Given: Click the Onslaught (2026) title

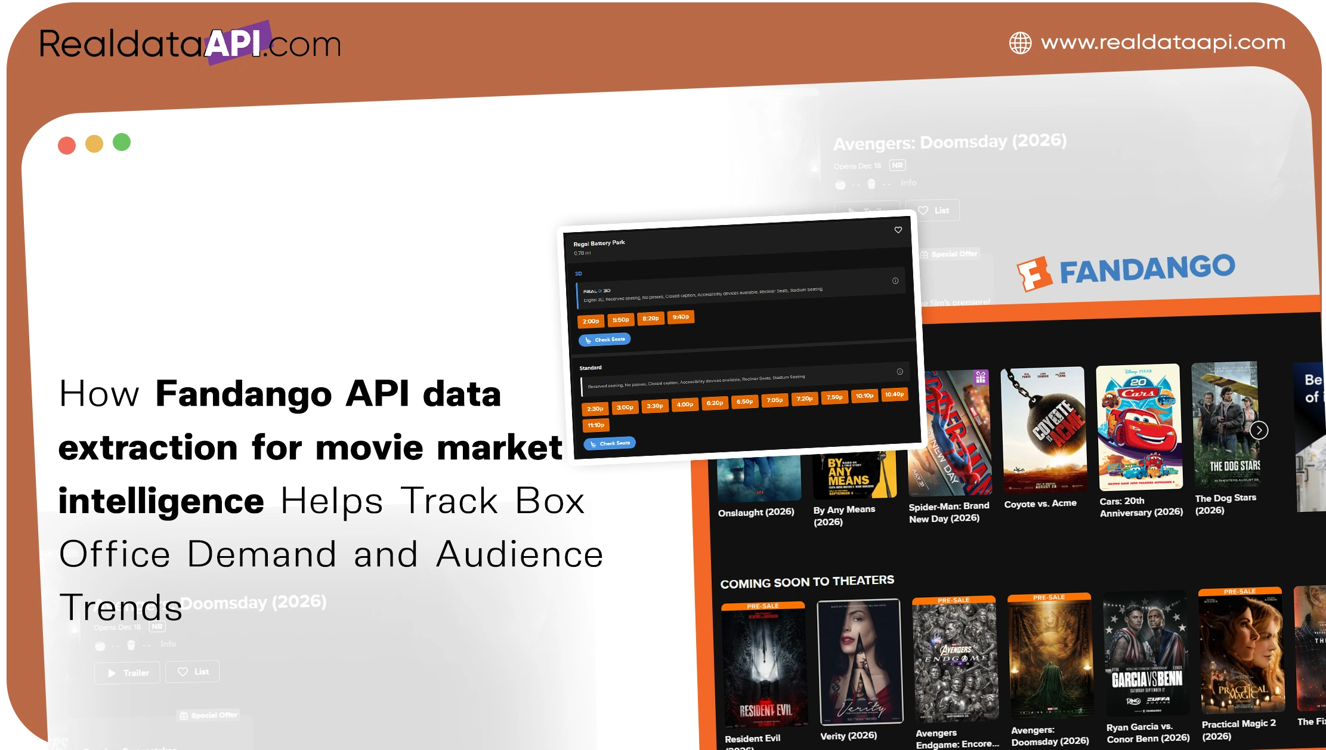Looking at the screenshot, I should pyautogui.click(x=756, y=513).
